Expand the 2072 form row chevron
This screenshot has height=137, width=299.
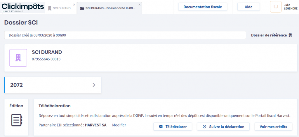pyautogui.click(x=94, y=85)
